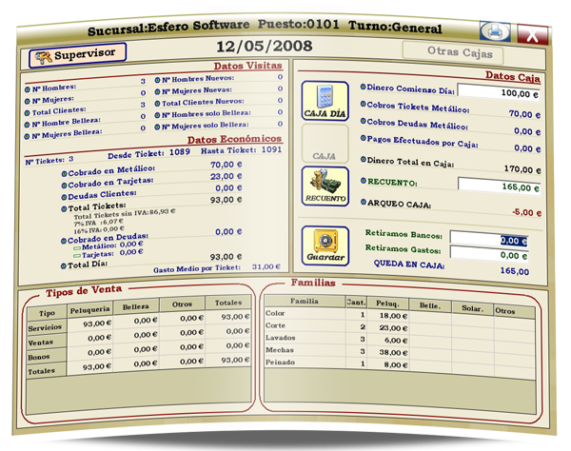571x451 pixels.
Task: Click the Peluquería column header
Action: (91, 308)
